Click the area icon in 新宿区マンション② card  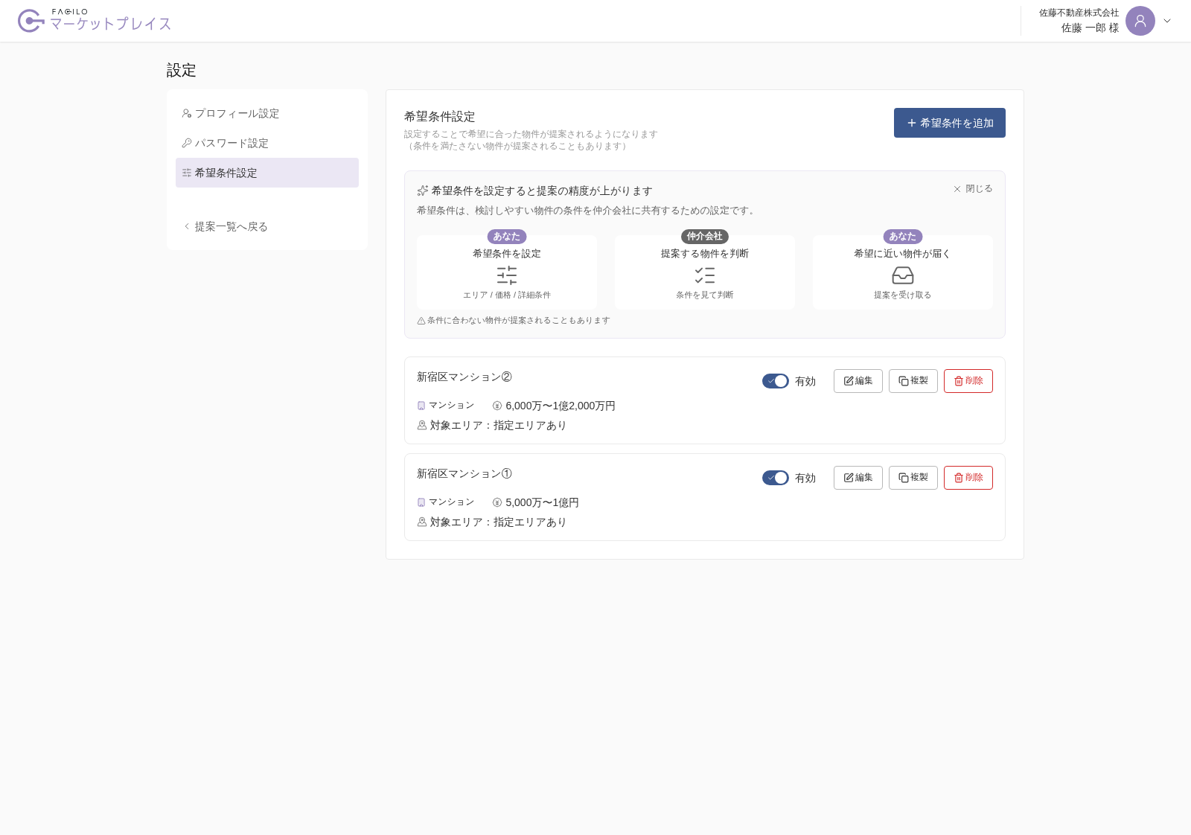pyautogui.click(x=422, y=425)
